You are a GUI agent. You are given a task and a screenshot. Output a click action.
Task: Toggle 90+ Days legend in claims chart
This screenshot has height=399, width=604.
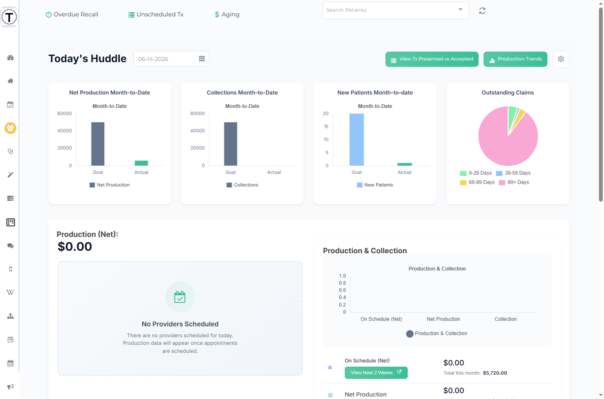pos(514,182)
